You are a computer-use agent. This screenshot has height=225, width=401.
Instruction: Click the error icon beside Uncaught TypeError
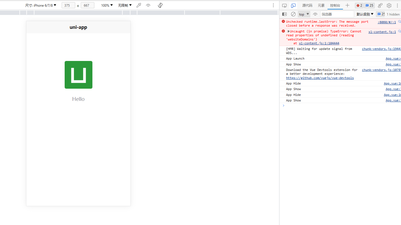pyautogui.click(x=283, y=31)
